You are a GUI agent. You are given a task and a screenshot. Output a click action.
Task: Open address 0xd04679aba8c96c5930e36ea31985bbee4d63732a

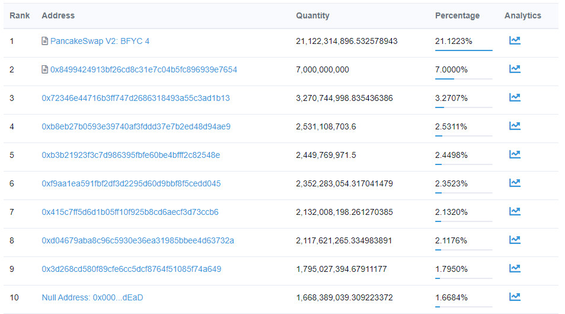coord(138,241)
